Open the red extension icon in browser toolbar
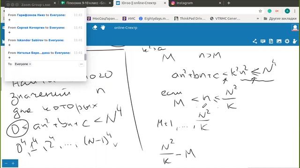Screen dimensions: 300x168 [x=277, y=11]
